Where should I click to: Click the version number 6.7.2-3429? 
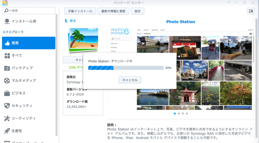click(x=75, y=94)
